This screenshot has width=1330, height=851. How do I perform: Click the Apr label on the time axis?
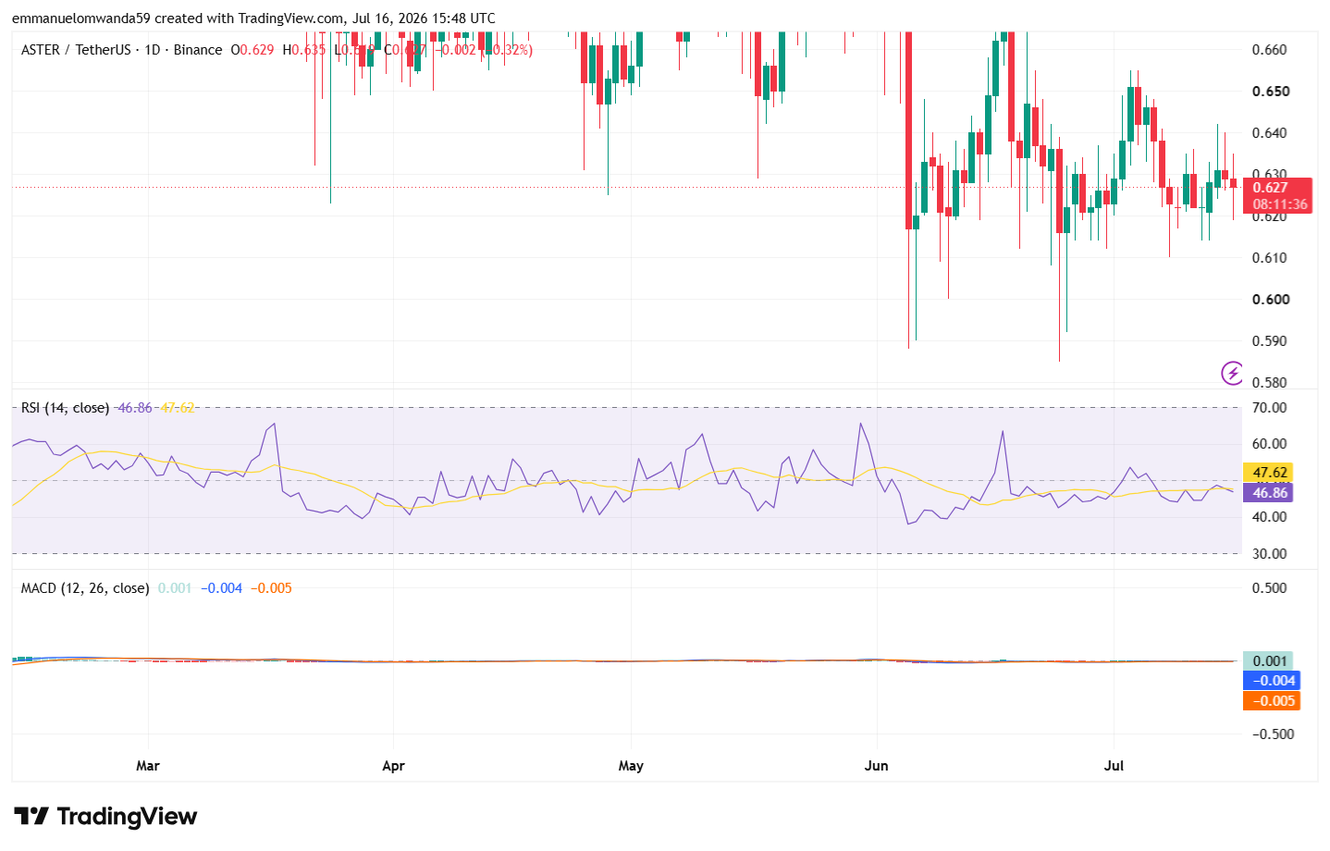click(393, 766)
